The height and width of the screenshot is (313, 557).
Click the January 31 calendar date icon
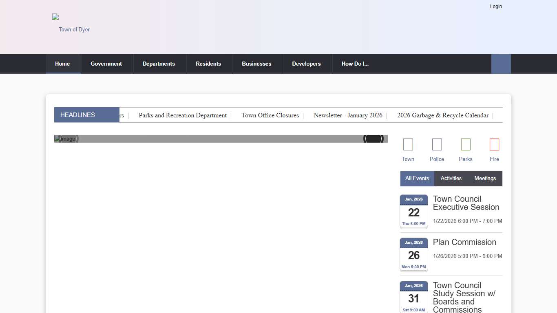pyautogui.click(x=413, y=298)
